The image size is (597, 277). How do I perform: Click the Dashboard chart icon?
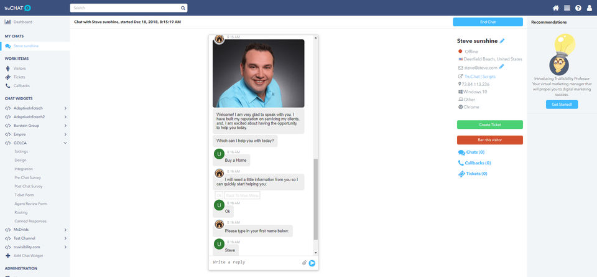point(7,22)
